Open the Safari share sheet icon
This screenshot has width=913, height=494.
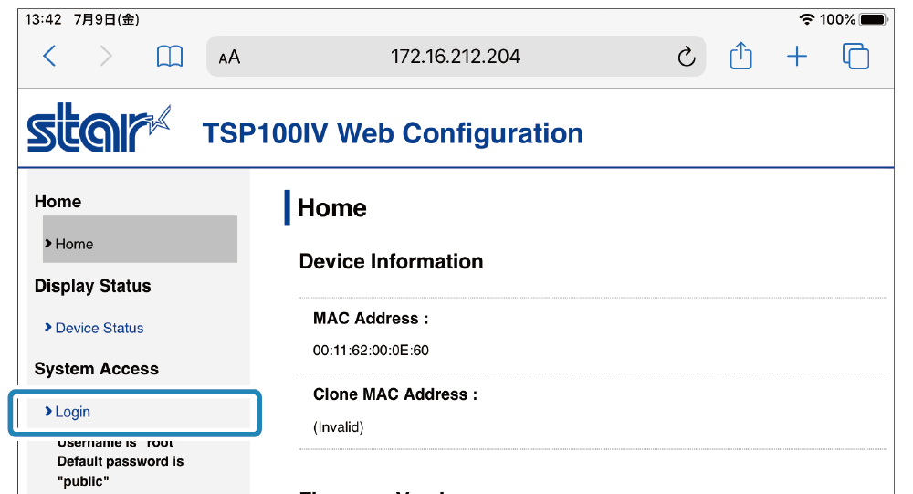coord(740,57)
